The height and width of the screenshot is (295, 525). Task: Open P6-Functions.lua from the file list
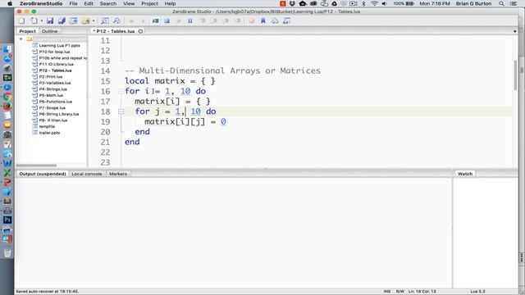tap(55, 102)
